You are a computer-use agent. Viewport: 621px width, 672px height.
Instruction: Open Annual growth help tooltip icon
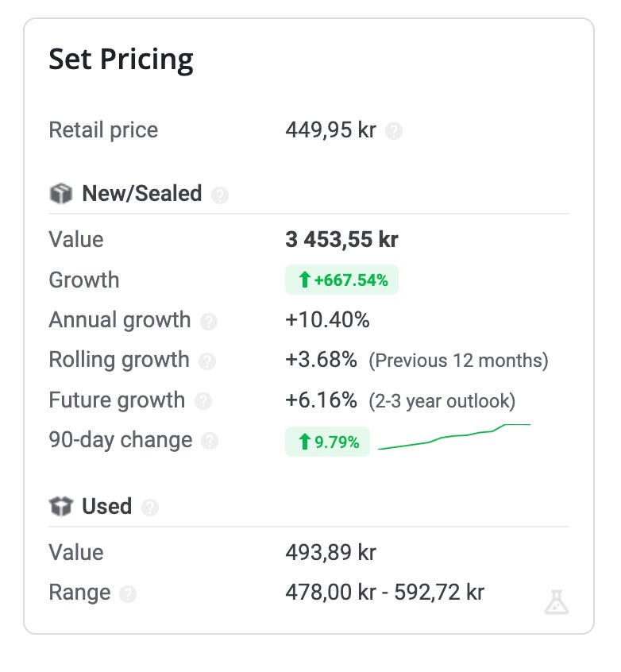click(x=209, y=322)
